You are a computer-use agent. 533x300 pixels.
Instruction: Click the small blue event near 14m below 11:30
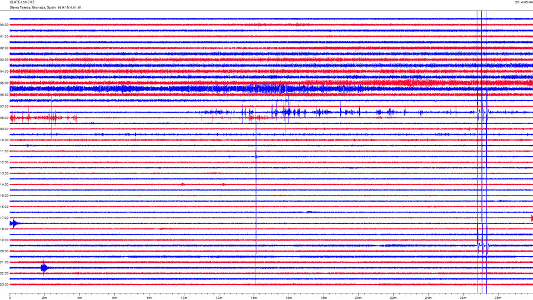click(x=257, y=157)
